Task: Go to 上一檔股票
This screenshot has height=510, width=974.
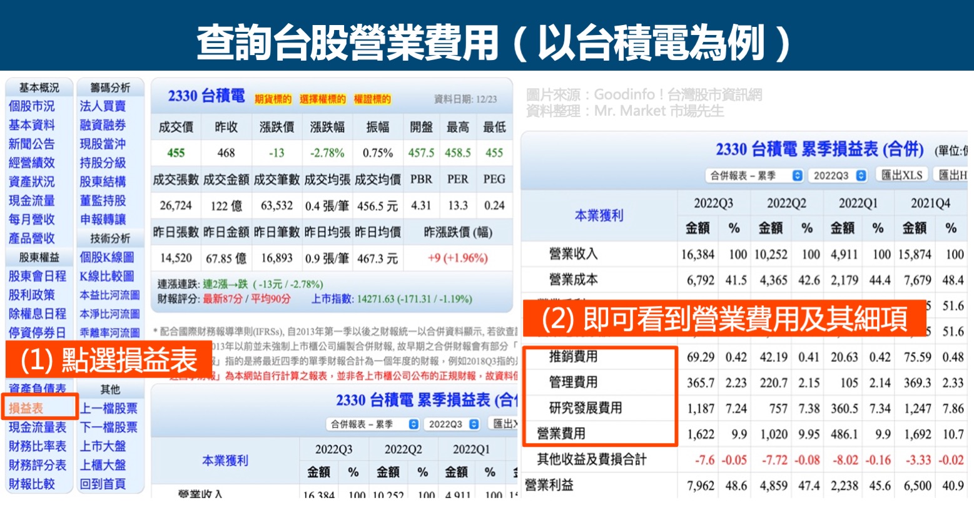Action: click(x=108, y=409)
